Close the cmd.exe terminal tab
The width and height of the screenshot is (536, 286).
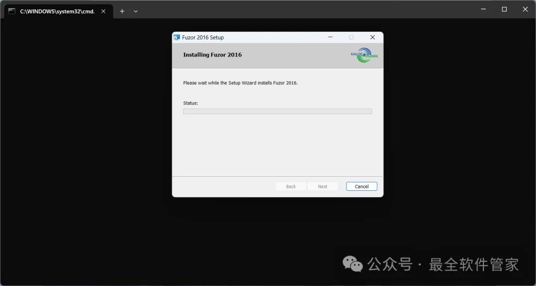tap(103, 11)
